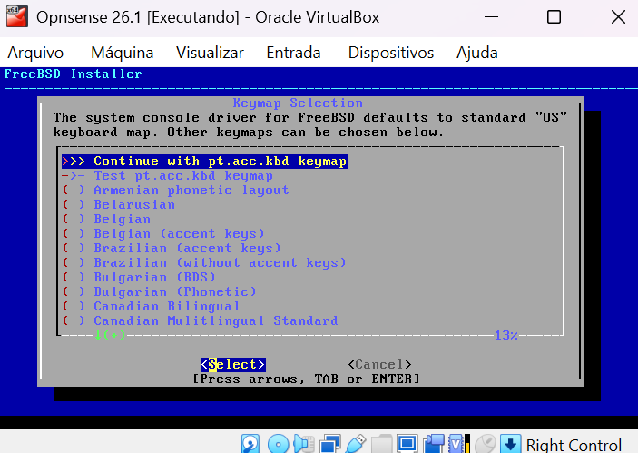Open the Dispositivos menu
This screenshot has width=638, height=453.
[x=391, y=53]
